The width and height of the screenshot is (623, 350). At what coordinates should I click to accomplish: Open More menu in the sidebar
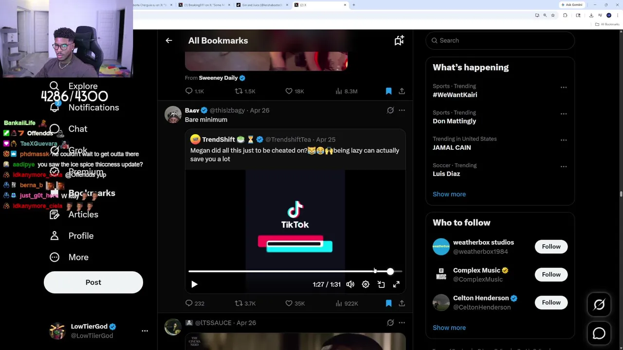pos(69,257)
